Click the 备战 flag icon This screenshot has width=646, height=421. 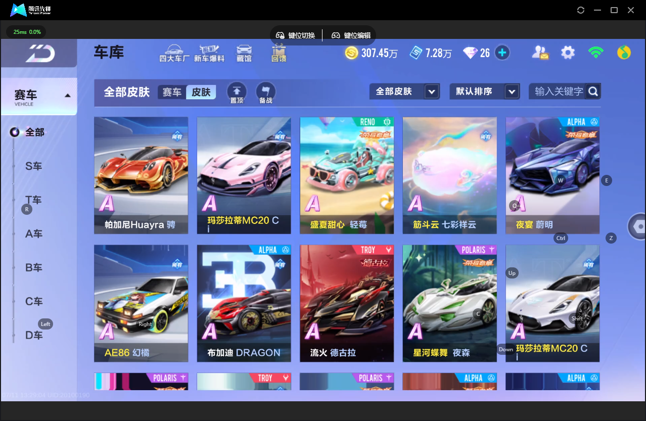tap(266, 93)
